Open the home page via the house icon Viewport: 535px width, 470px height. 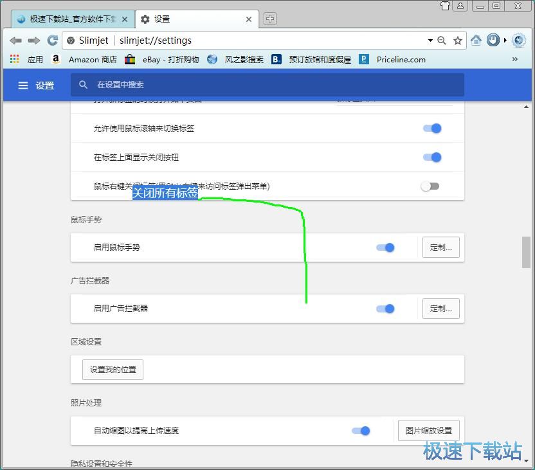[476, 41]
